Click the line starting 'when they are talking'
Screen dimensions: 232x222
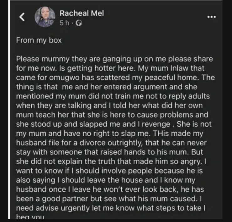(x=109, y=106)
